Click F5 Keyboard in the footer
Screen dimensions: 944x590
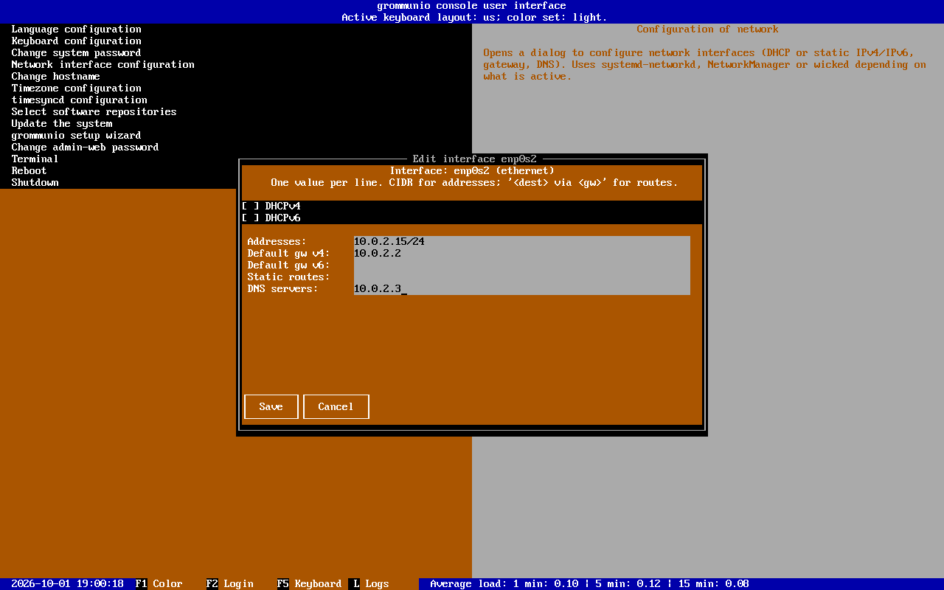(x=310, y=584)
